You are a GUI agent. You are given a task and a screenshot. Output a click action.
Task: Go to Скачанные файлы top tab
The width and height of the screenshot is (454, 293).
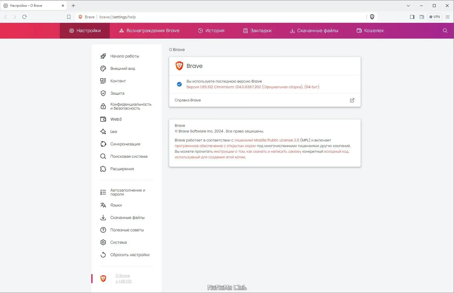[x=314, y=31]
